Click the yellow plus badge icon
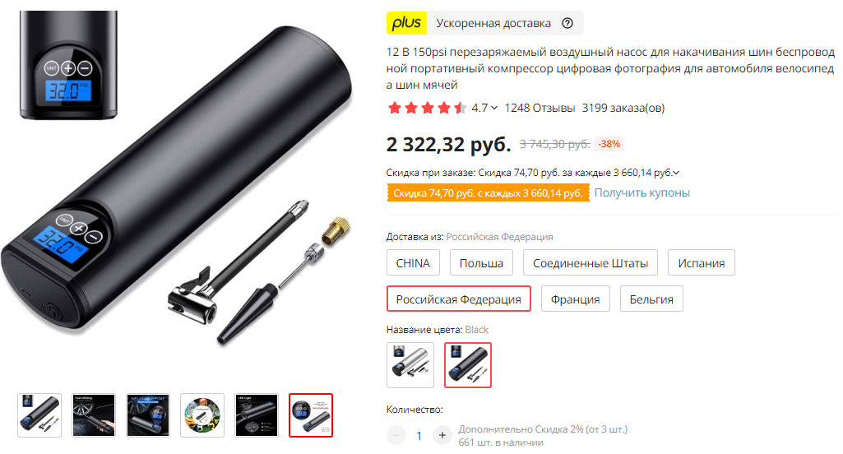 406,23
